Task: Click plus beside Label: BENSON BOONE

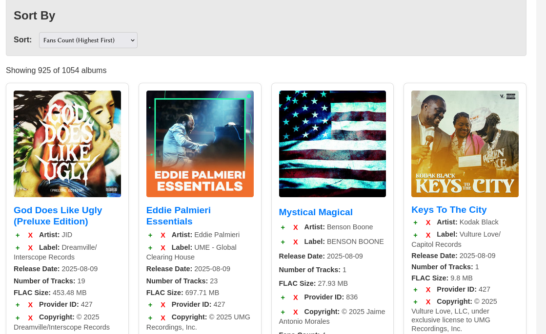Action: click(x=283, y=242)
